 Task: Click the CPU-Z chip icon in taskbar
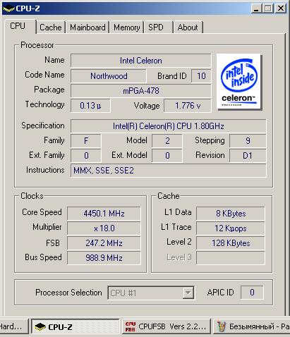pos(40,326)
